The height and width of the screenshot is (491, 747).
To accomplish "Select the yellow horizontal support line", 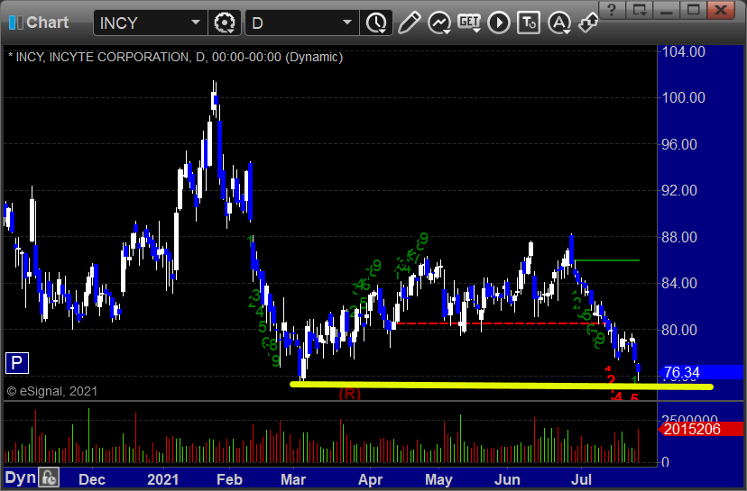I will (x=502, y=386).
